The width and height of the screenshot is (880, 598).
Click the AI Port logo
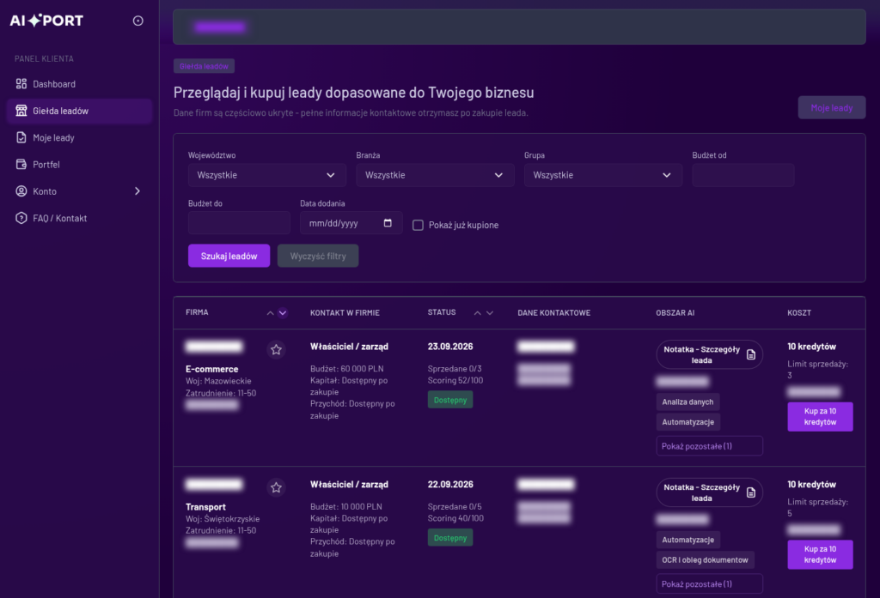(46, 21)
